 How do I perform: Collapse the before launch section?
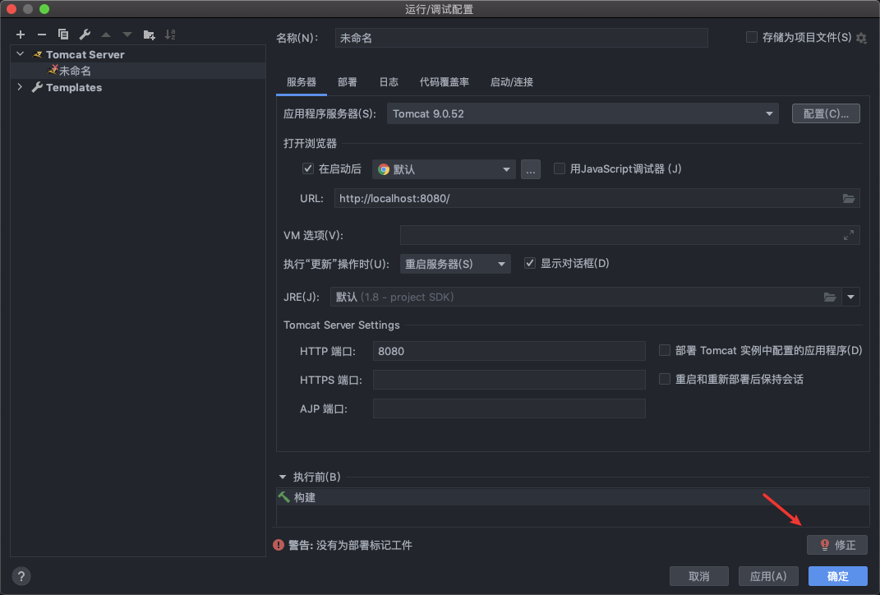[283, 477]
